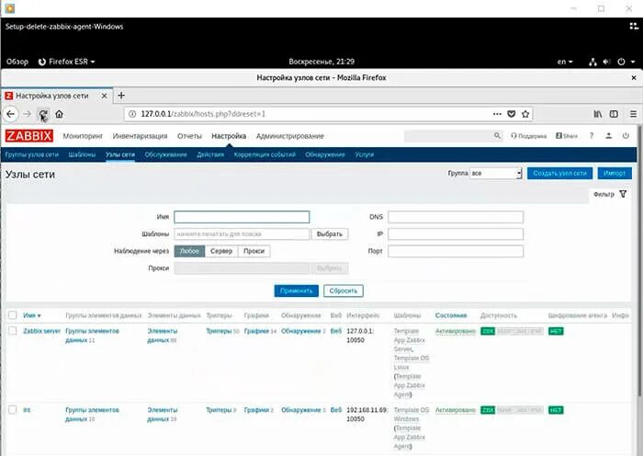
Task: Switch to the Услуги submenu
Action: coord(364,154)
